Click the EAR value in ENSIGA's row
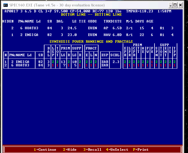This screenshot has width=188, height=153. tap(105, 62)
